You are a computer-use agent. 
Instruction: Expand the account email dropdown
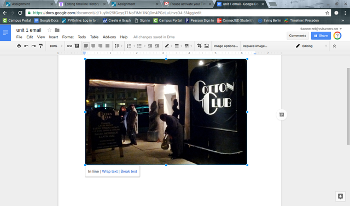point(341,29)
